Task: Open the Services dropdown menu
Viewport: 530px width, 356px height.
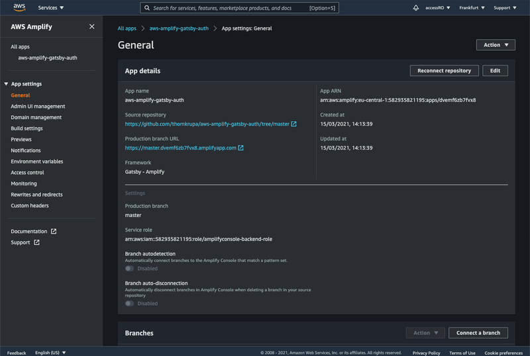Action: click(x=51, y=8)
